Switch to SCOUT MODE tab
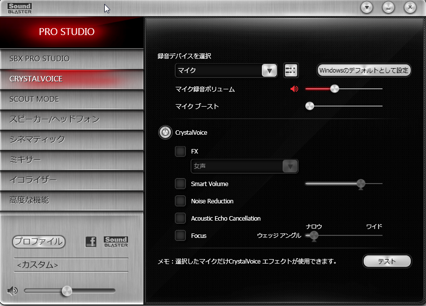Image resolution: width=426 pixels, height=306 pixels. pyautogui.click(x=72, y=99)
